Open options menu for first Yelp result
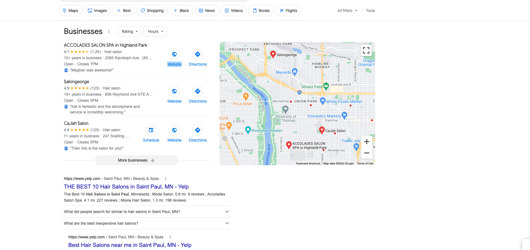 coord(166,179)
